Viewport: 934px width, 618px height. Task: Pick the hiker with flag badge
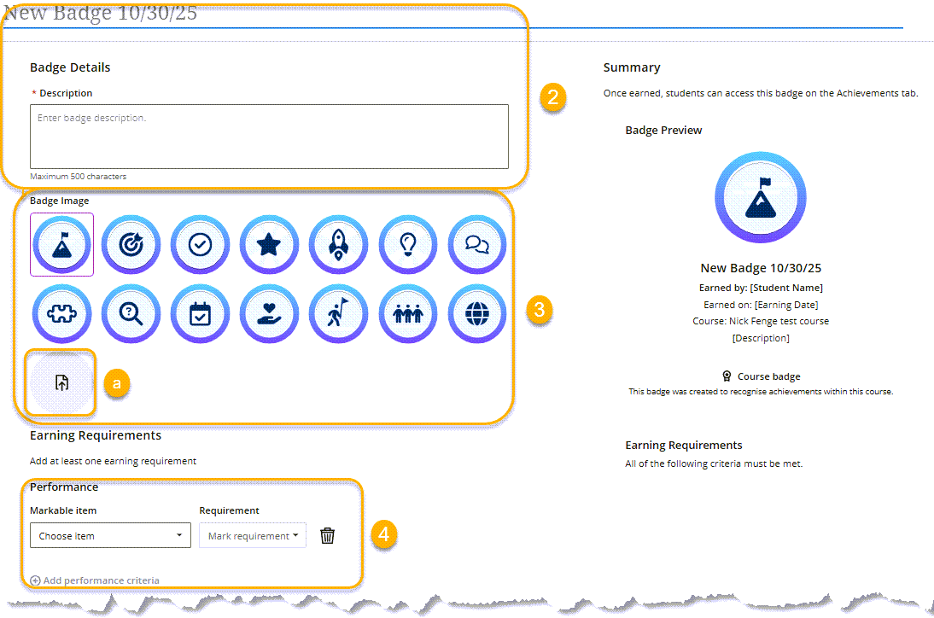tap(339, 314)
